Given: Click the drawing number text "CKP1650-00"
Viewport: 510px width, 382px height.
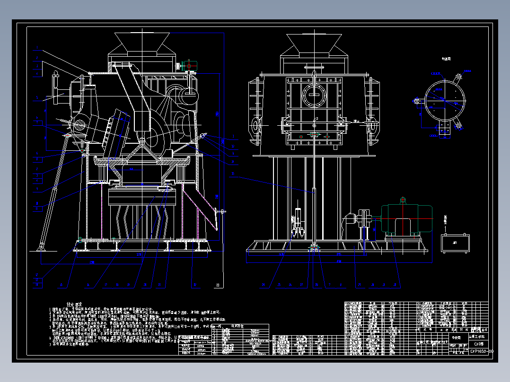Looking at the screenshot, I should click(x=482, y=351).
